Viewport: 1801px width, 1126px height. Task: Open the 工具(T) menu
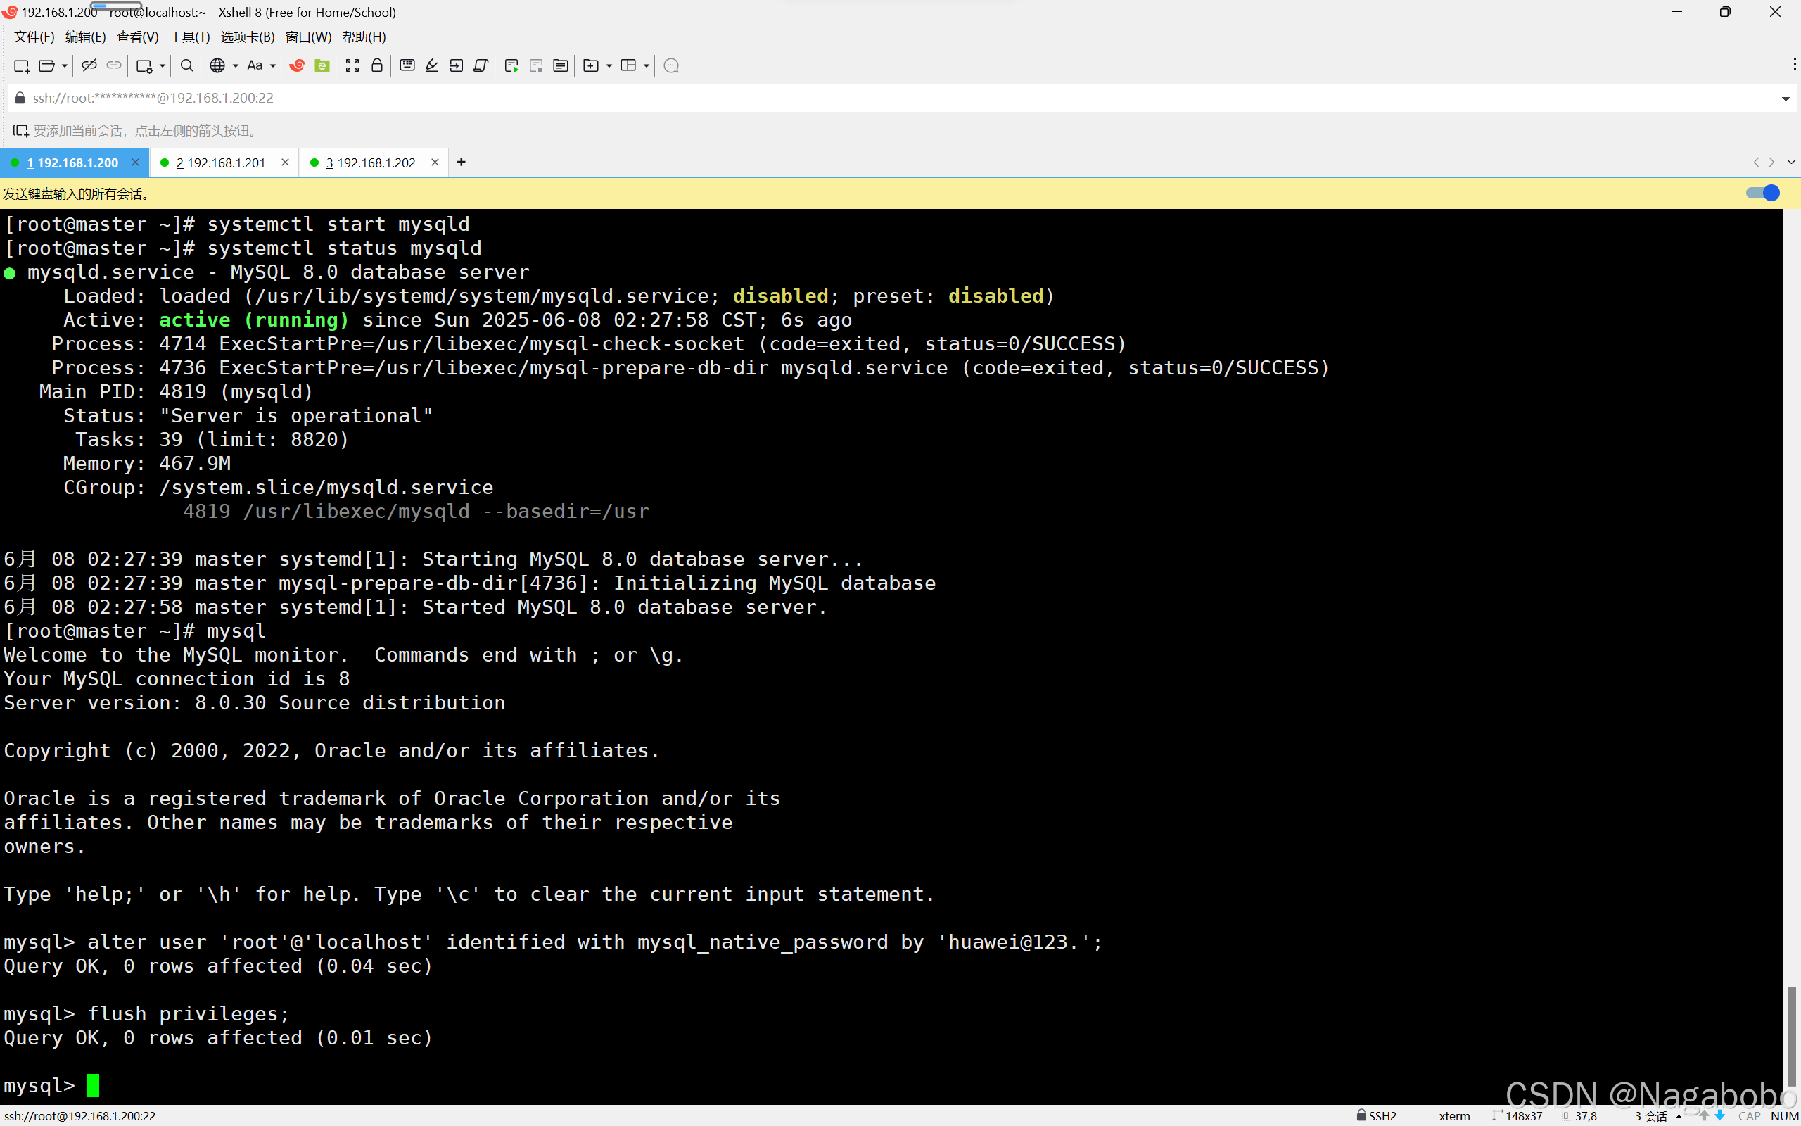tap(189, 37)
